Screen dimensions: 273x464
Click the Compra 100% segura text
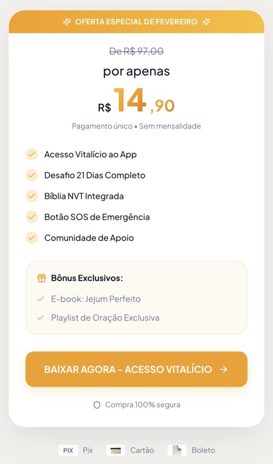tap(143, 405)
